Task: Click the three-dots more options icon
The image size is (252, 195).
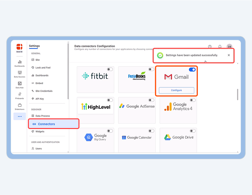Action: (x=20, y=117)
